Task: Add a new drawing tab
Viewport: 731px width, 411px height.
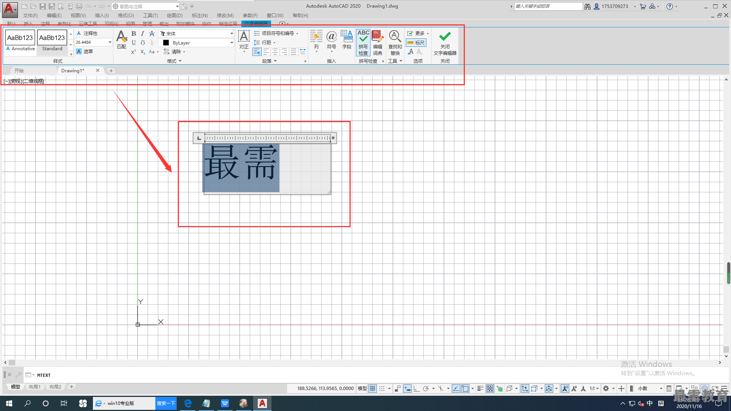Action: tap(111, 70)
